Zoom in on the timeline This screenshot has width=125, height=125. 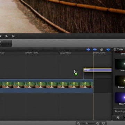point(98,124)
